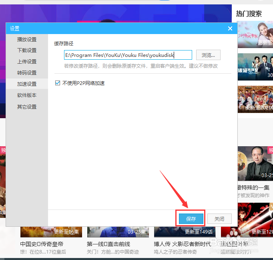
Task: Click the 保存 save button
Action: [191, 219]
